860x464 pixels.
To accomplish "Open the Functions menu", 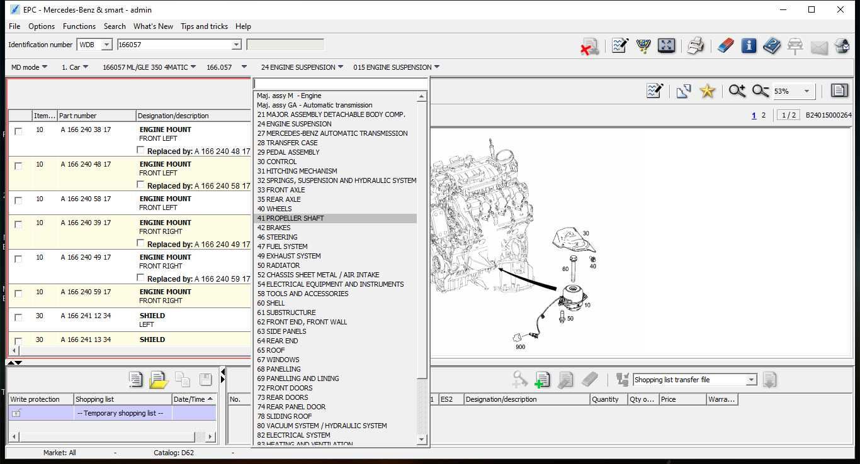I will coord(79,26).
